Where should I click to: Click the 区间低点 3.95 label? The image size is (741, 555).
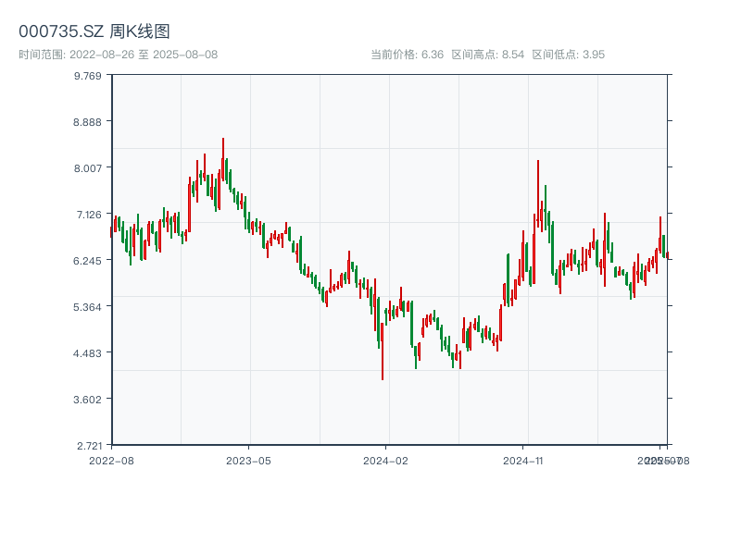tap(569, 55)
